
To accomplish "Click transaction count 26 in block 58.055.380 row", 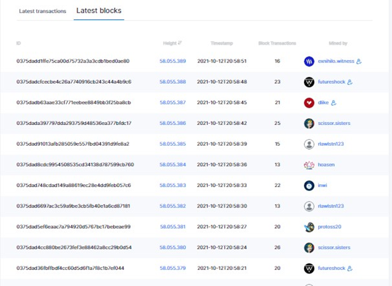I will [278, 247].
